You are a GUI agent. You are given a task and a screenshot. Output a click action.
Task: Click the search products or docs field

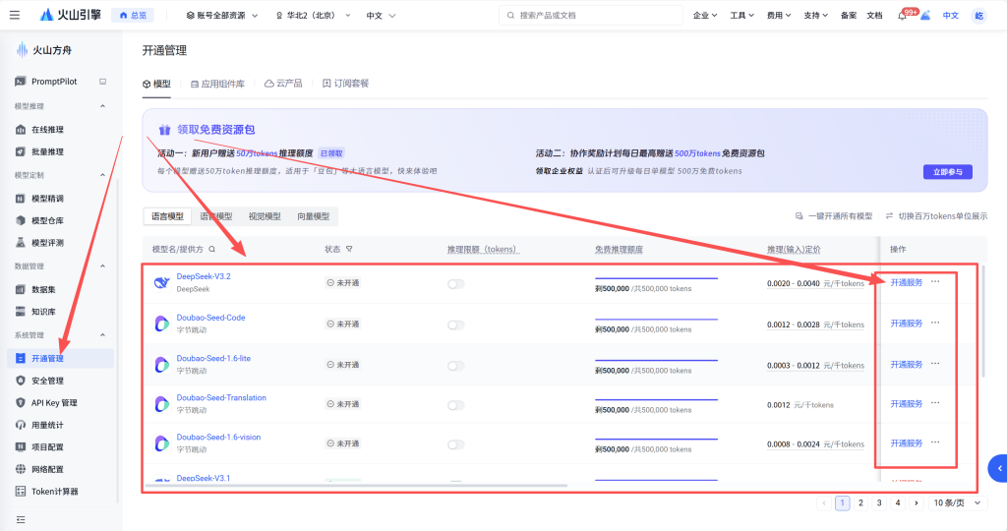[590, 16]
